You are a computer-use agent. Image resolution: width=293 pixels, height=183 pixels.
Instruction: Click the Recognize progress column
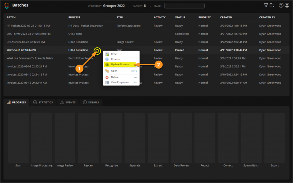[112, 138]
